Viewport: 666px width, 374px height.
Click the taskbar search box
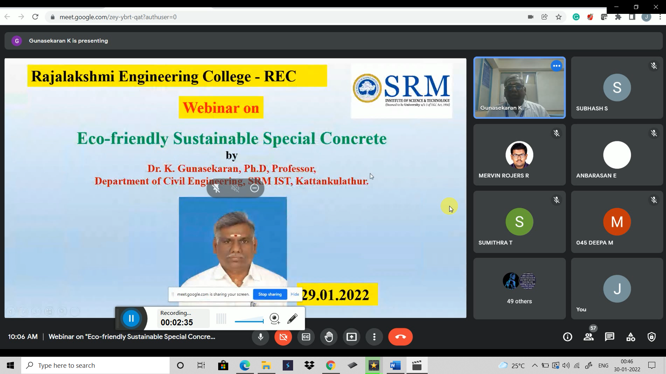tap(95, 365)
